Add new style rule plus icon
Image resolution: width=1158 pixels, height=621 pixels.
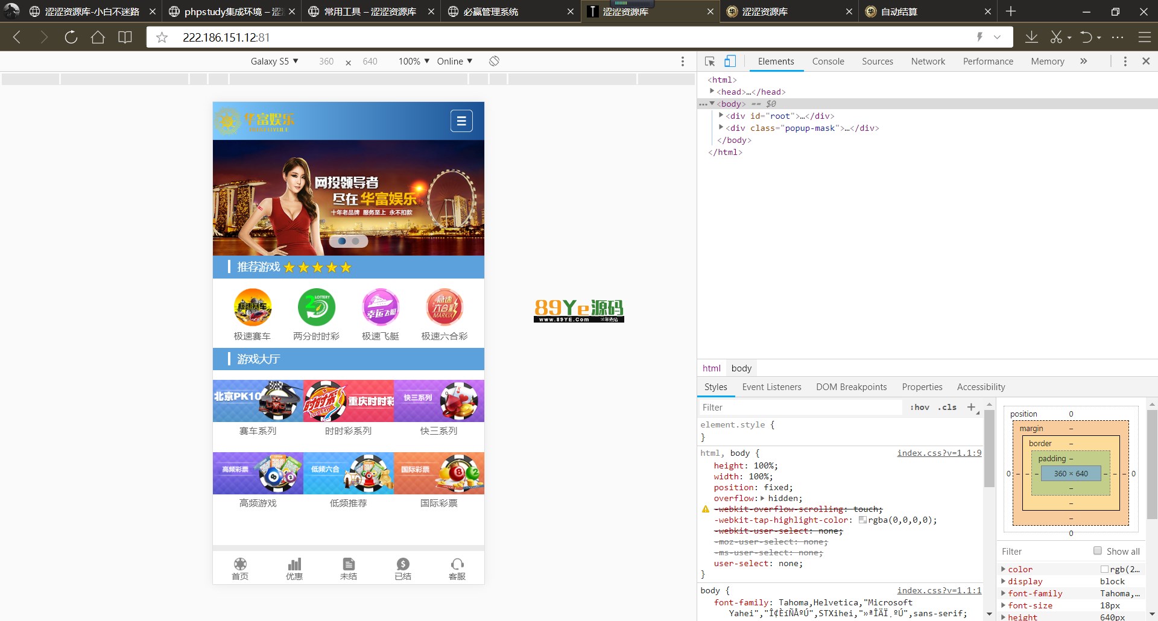pyautogui.click(x=971, y=408)
